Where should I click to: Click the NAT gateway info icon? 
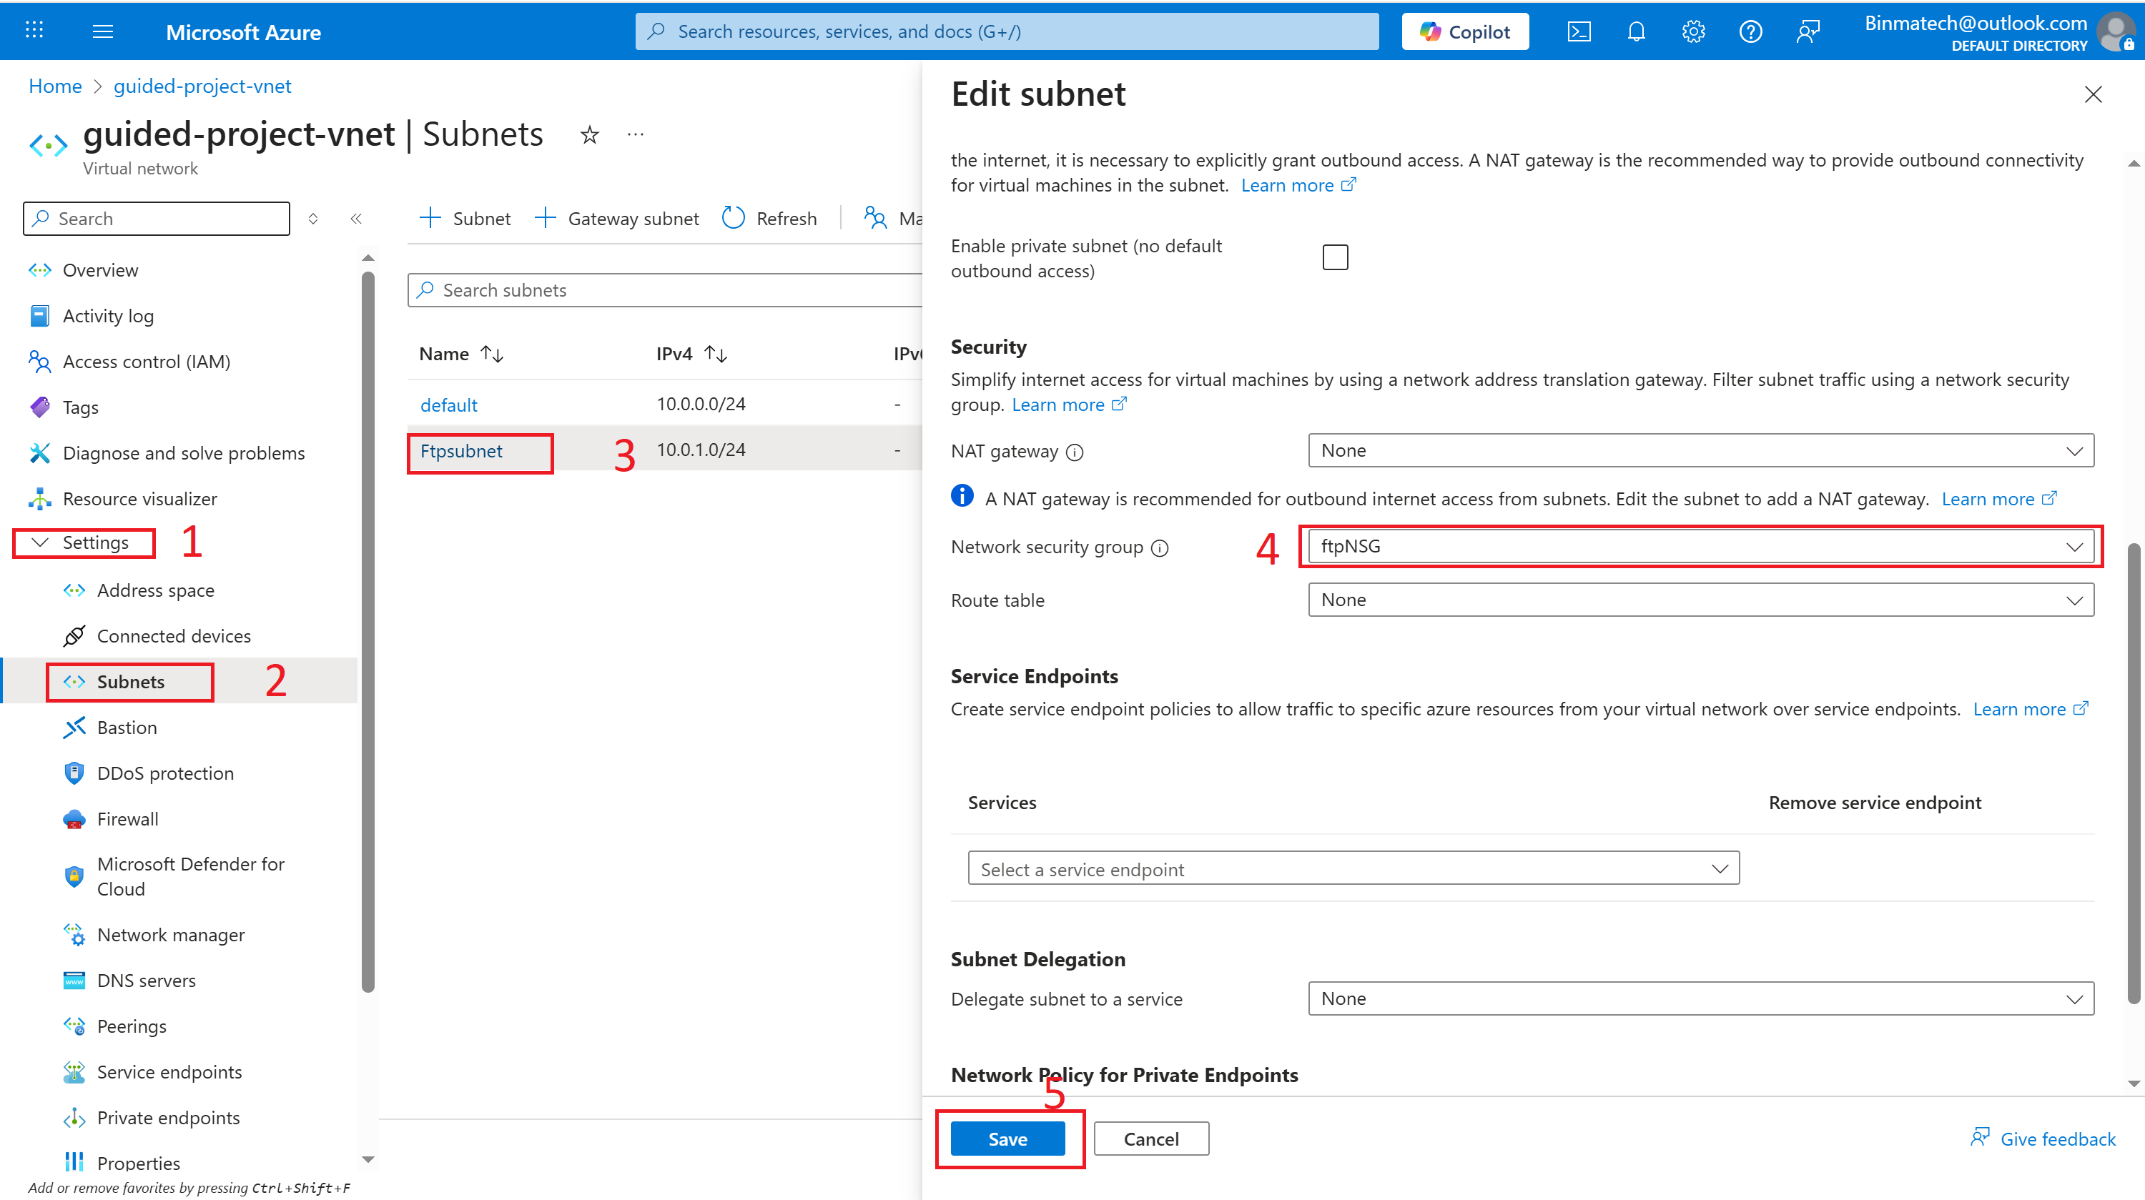pos(1075,452)
